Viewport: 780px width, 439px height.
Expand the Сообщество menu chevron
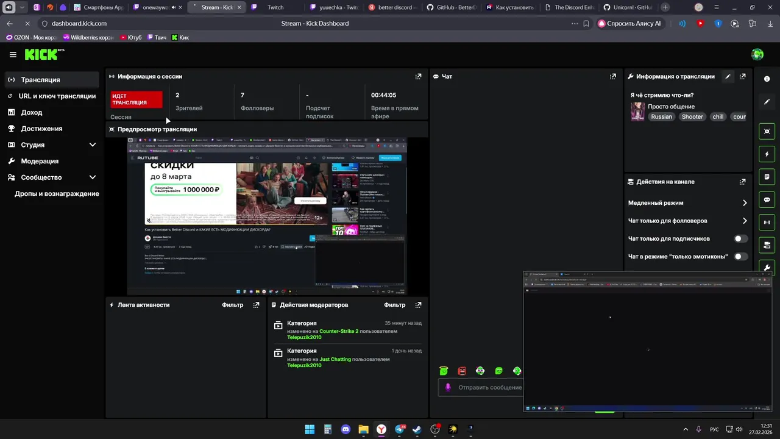pos(93,177)
